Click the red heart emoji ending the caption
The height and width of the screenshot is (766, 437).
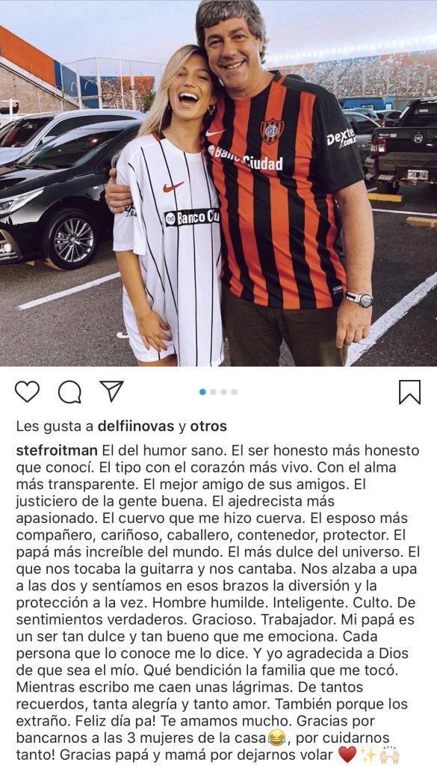click(x=347, y=755)
